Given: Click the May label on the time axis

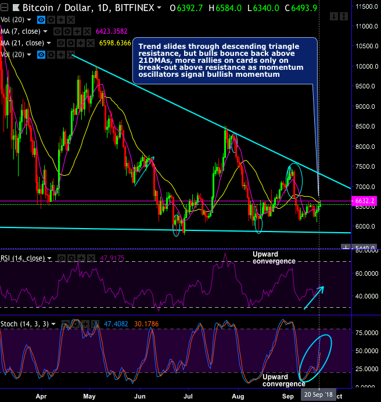Looking at the screenshot, I should click(x=89, y=396).
